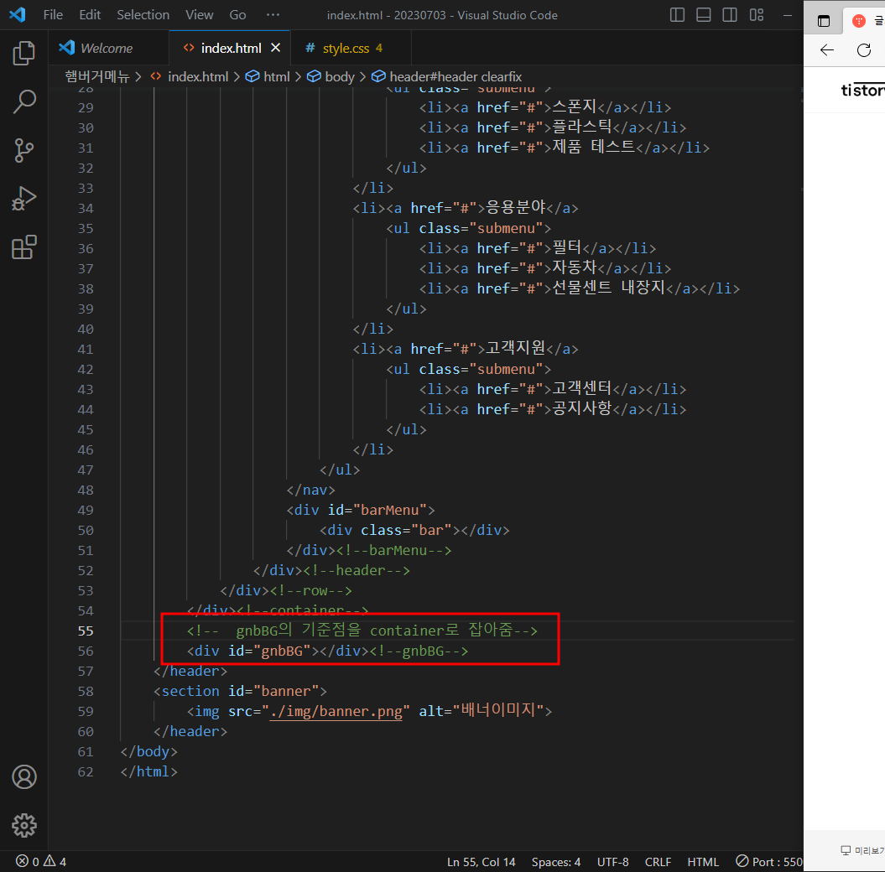Click Ln 55, Col 14 status item

[x=481, y=861]
